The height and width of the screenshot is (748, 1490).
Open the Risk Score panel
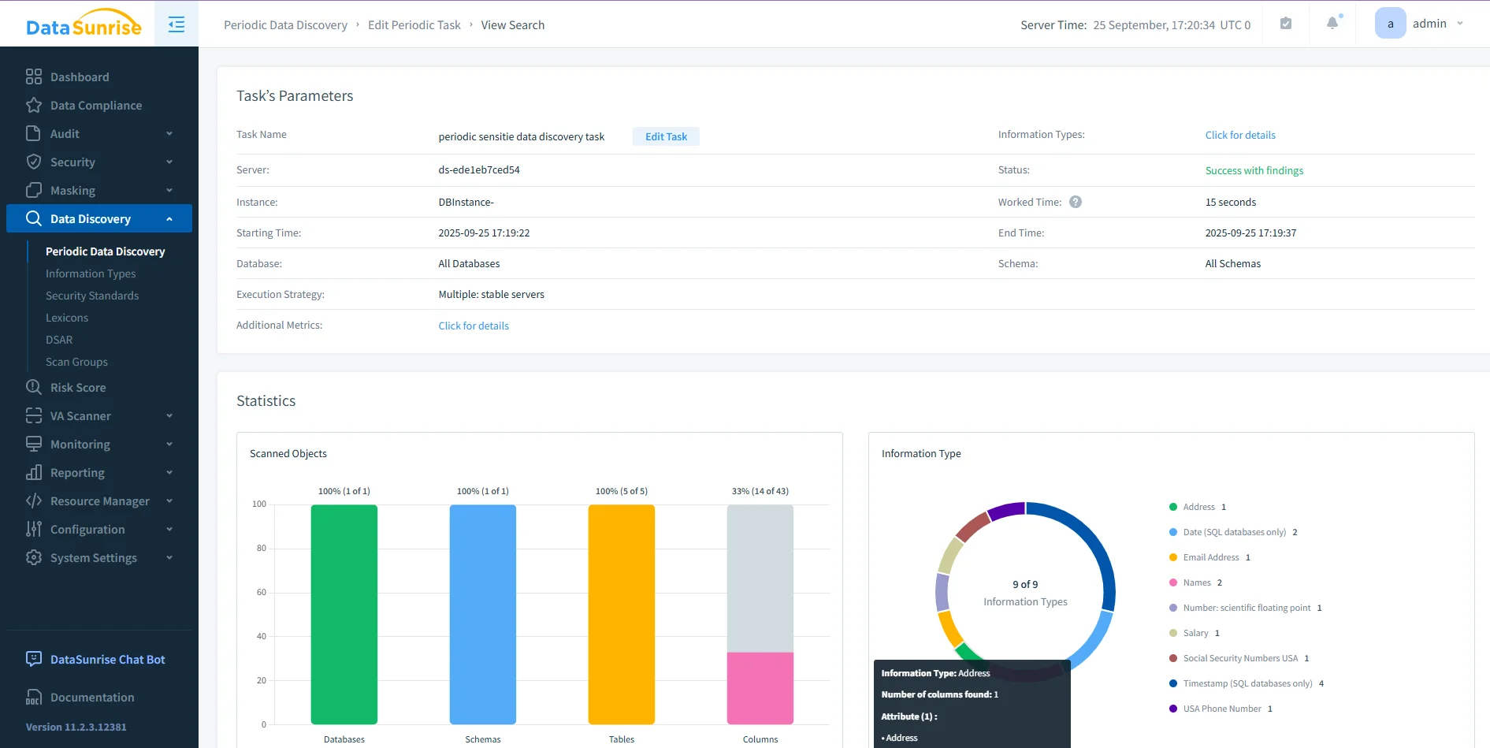(x=76, y=387)
